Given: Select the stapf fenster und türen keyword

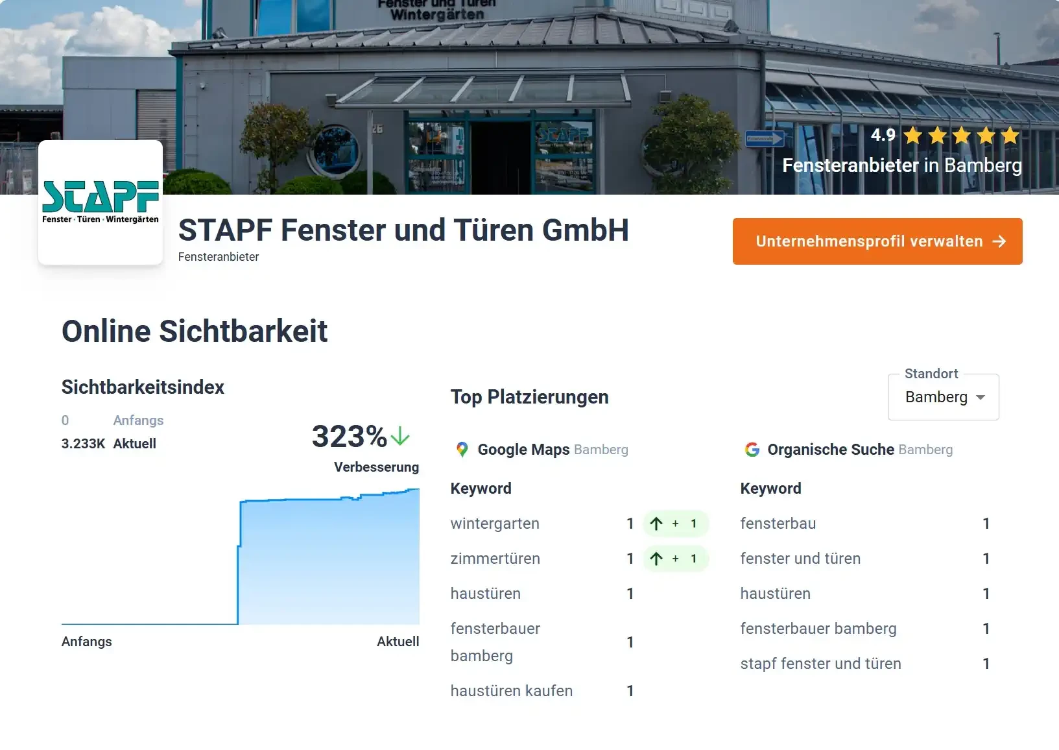Looking at the screenshot, I should pyautogui.click(x=821, y=664).
